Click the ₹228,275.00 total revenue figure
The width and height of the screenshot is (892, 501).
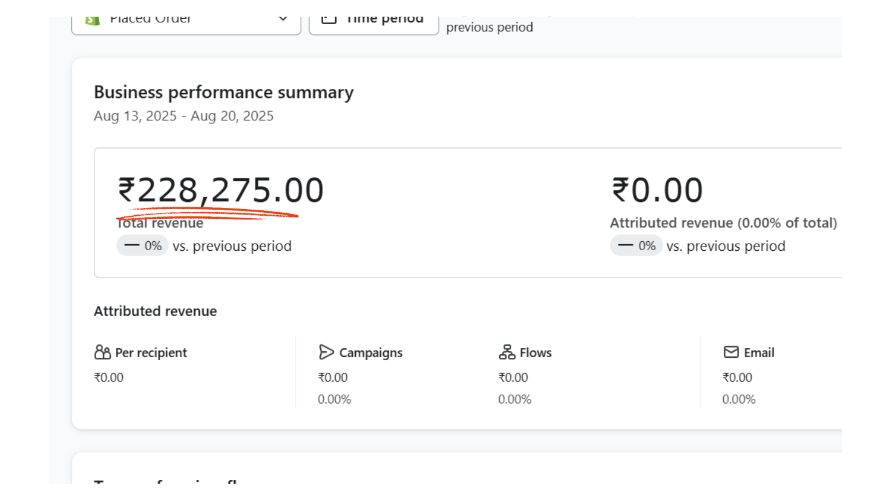click(x=221, y=190)
